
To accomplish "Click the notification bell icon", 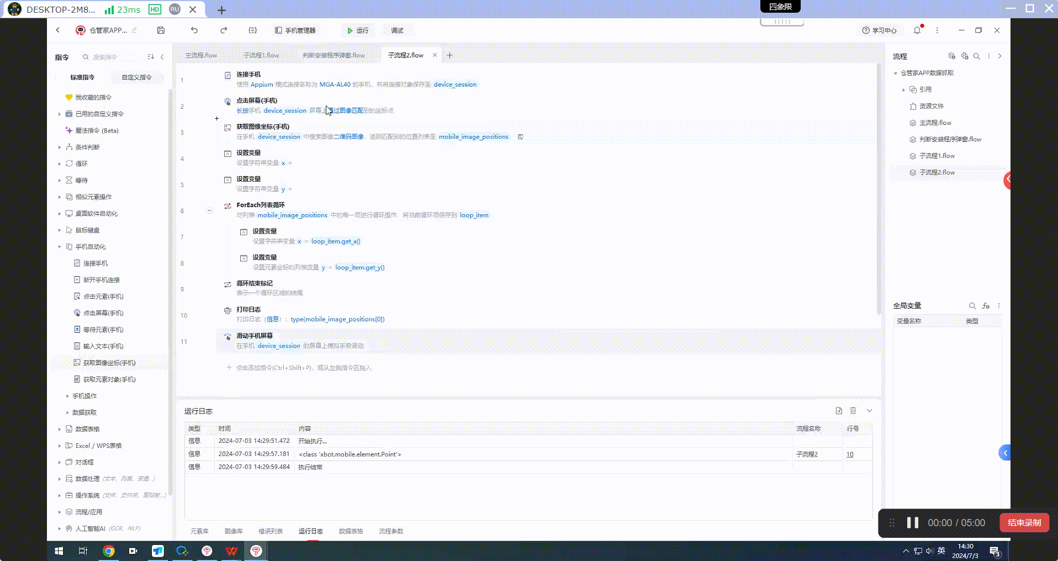I will click(x=917, y=30).
